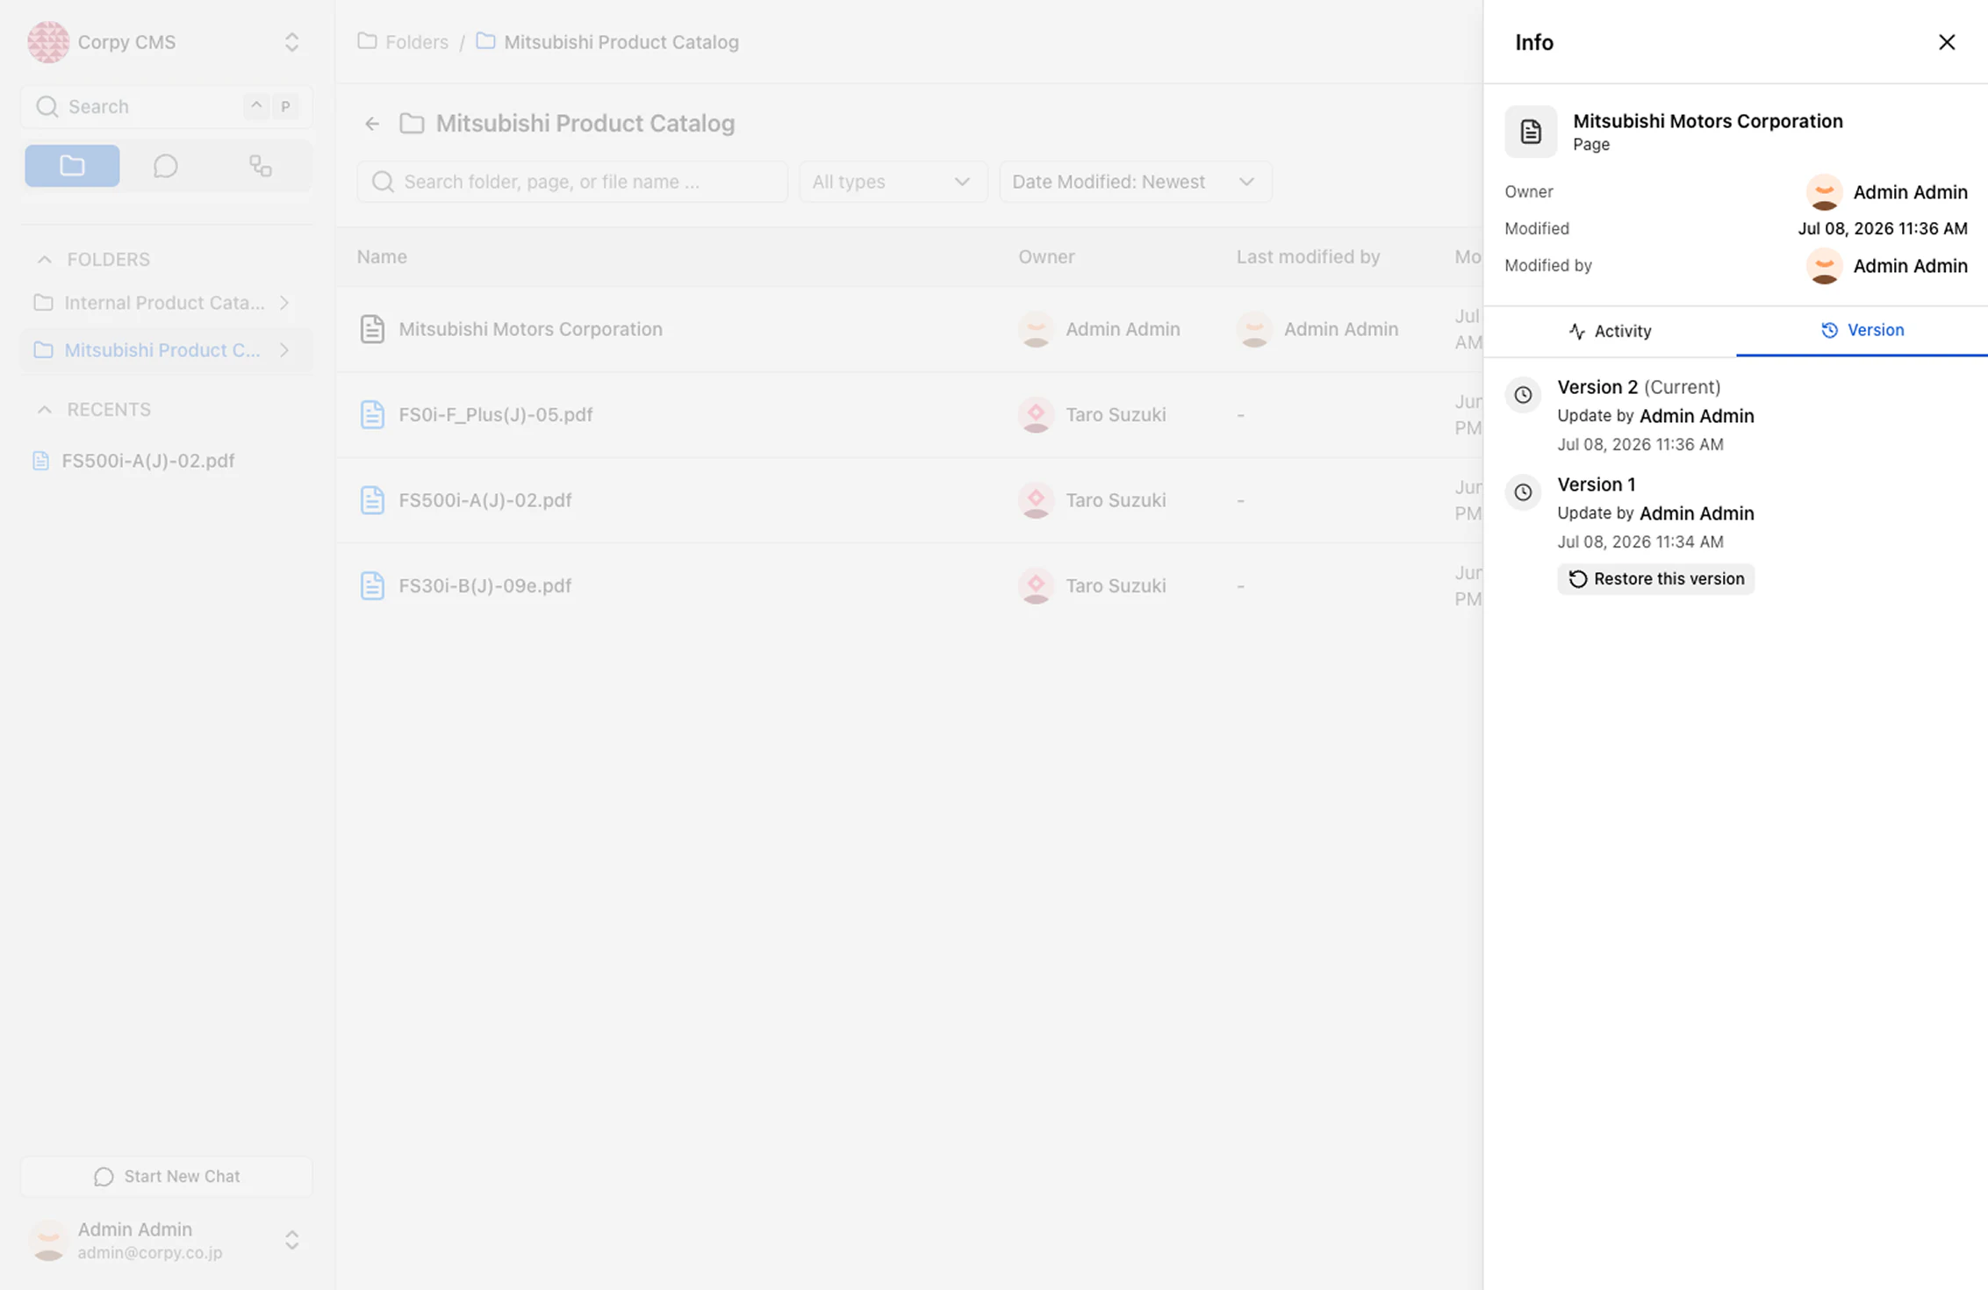
Task: Click the Name column header
Action: point(382,257)
